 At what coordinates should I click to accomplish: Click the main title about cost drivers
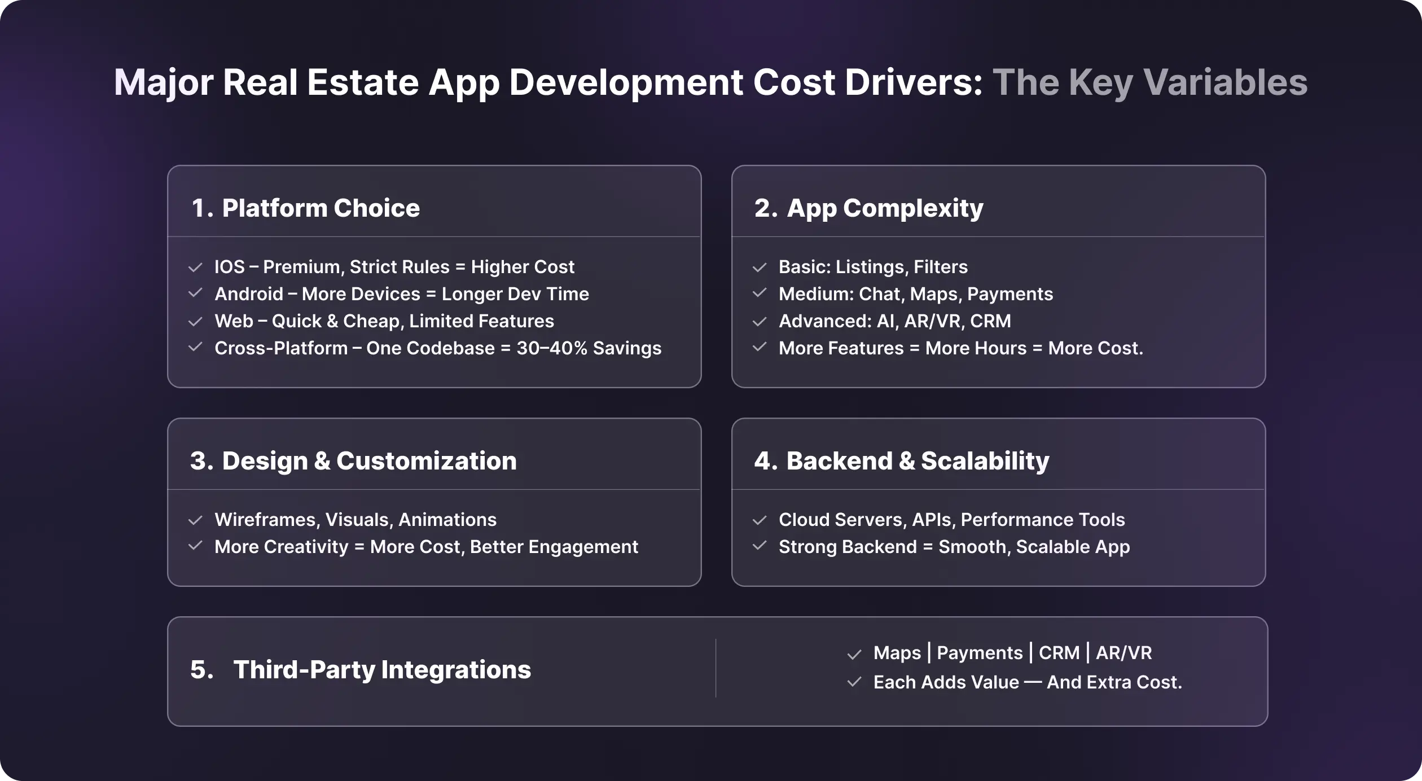[x=711, y=82]
